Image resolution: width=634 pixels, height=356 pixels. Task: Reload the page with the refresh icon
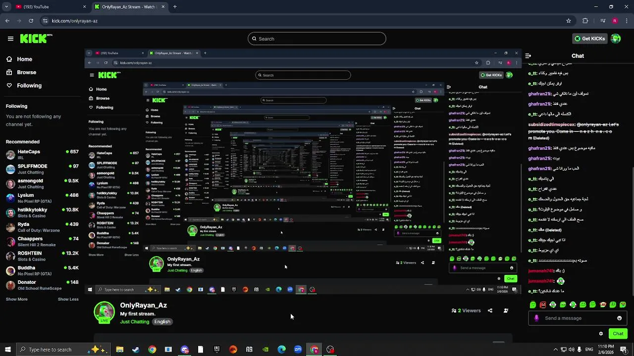(31, 21)
